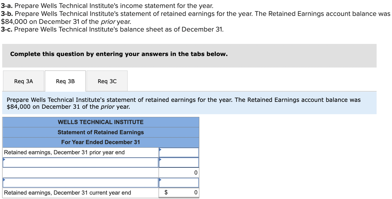
Task: Select the currently active Req 3B tab
Action: coord(65,81)
